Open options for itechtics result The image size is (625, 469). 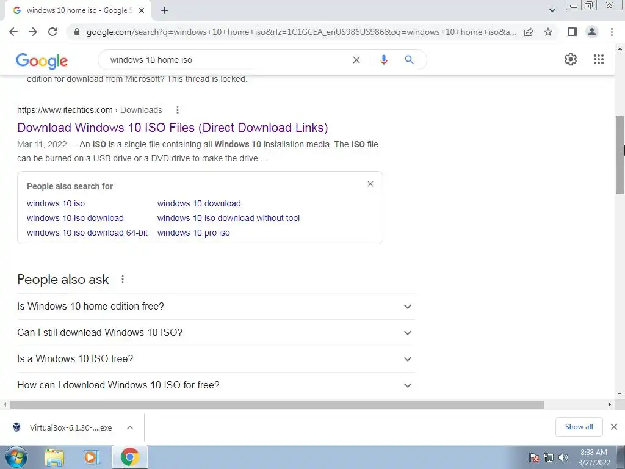[178, 110]
